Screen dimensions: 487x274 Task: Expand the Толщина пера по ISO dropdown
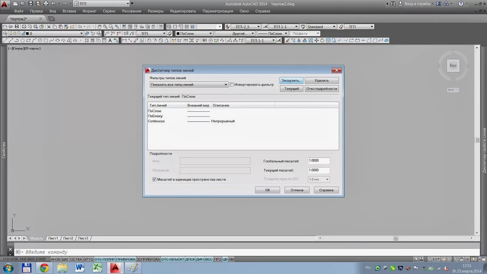(x=319, y=180)
